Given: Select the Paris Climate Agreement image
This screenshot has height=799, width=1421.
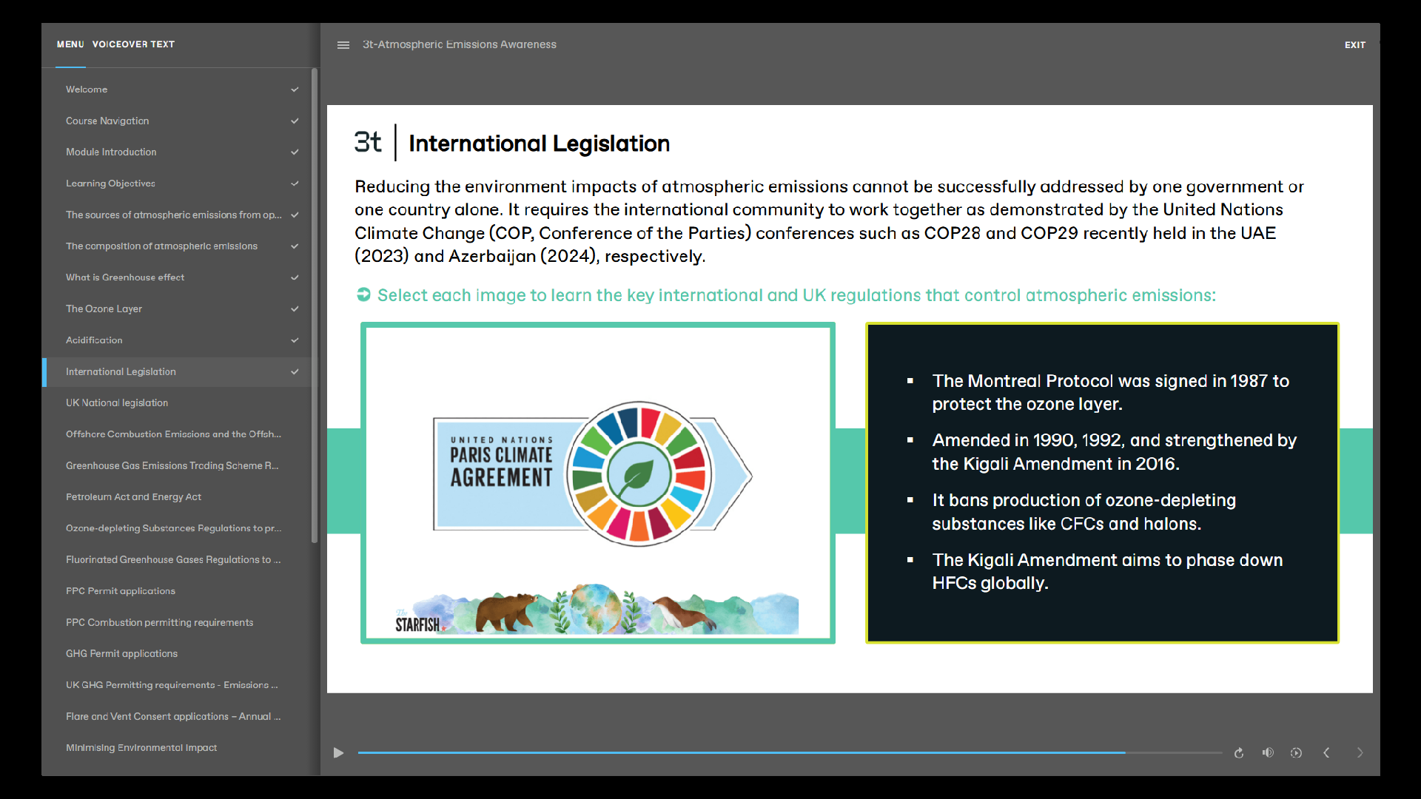Looking at the screenshot, I should coord(598,483).
